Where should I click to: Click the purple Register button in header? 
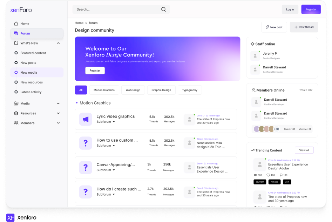(311, 9)
